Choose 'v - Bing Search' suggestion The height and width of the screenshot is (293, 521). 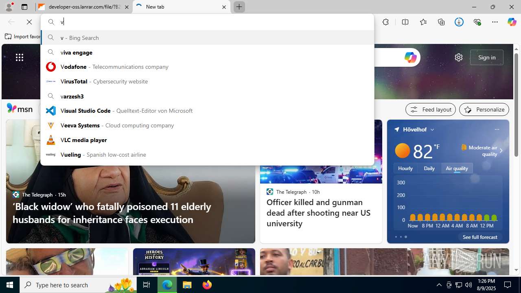click(x=207, y=37)
